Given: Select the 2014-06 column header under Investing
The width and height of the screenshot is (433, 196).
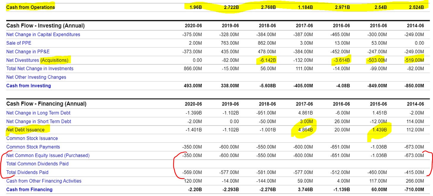Looking at the screenshot, I should click(415, 26).
